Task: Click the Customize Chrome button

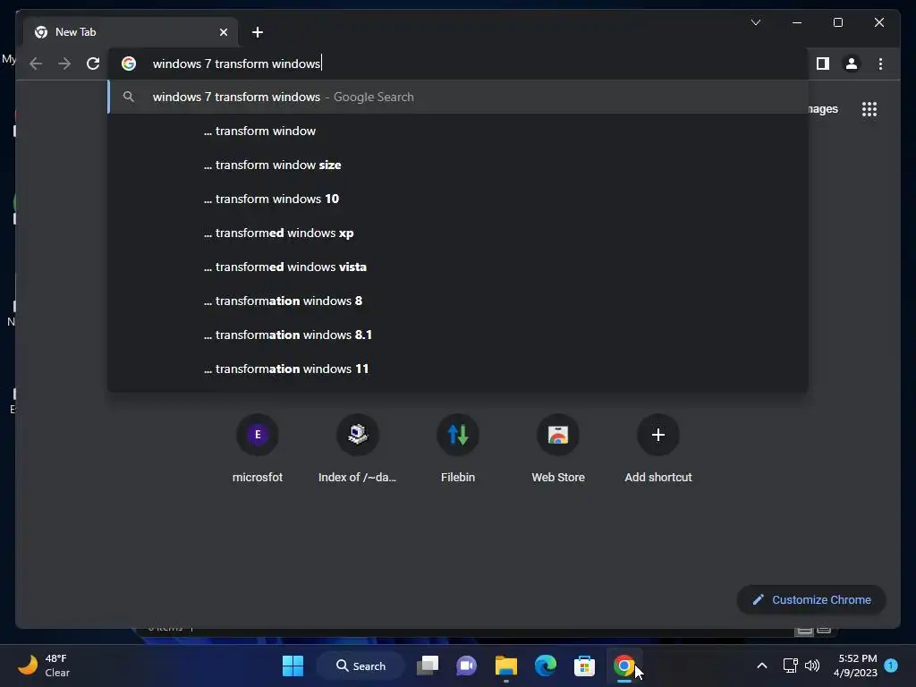Action: pos(811,600)
